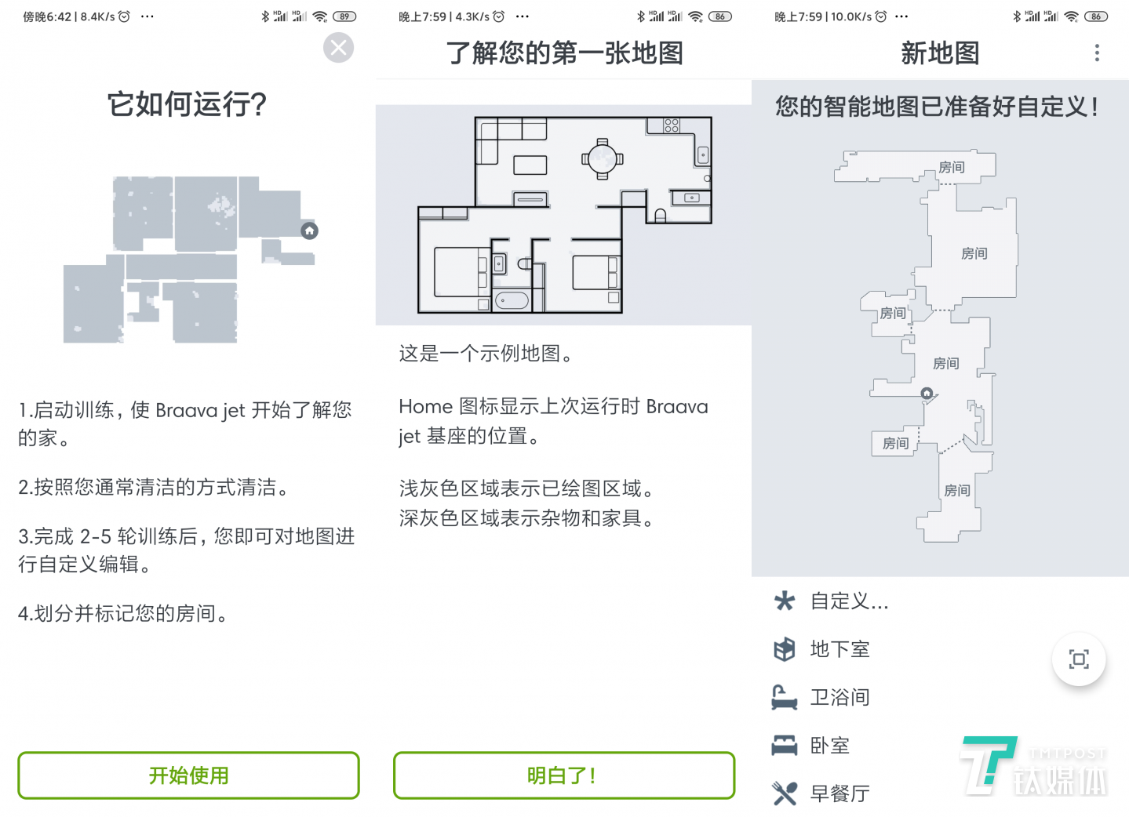The width and height of the screenshot is (1129, 817).
Task: Tap the battery indicator showing 86
Action: tap(1094, 16)
